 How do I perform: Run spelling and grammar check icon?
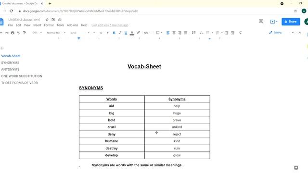(x=18, y=33)
